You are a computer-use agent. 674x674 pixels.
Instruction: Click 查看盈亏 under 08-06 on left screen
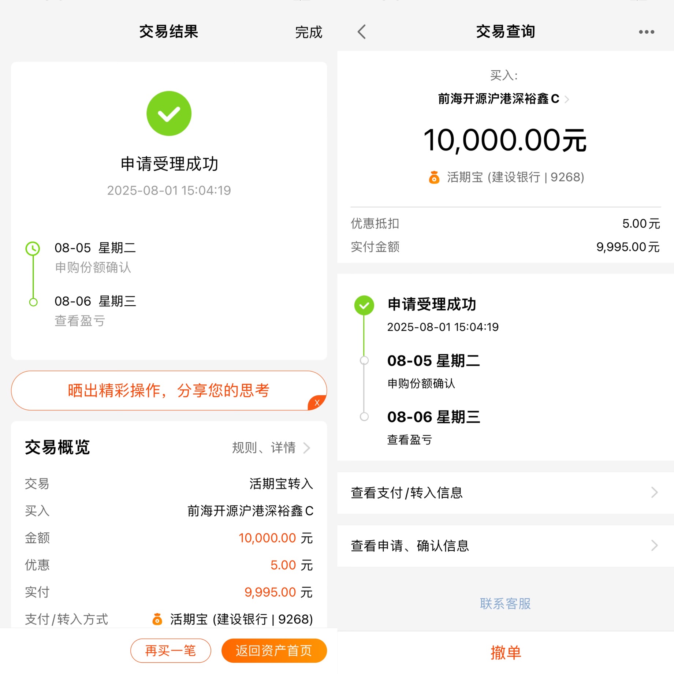80,321
